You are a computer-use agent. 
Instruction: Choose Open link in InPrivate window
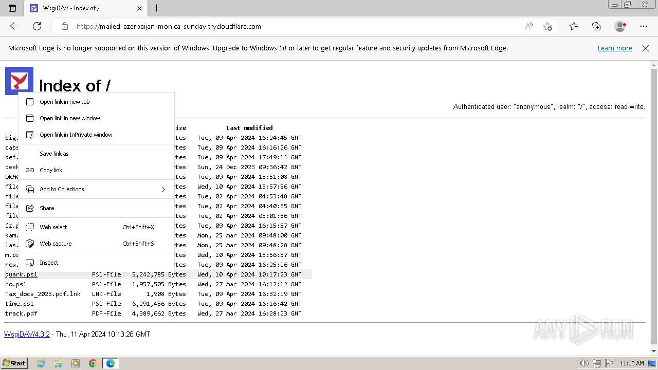click(x=96, y=135)
